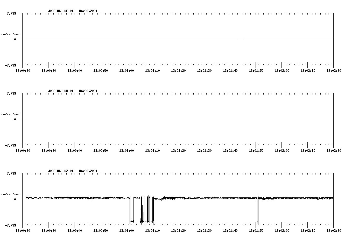Click cm/sec/sec unit label on HNE plot
352x240 pixels.
point(10,34)
